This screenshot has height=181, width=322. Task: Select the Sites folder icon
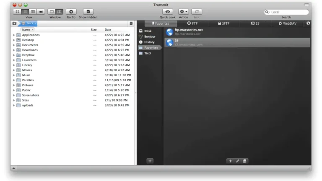[18, 101]
